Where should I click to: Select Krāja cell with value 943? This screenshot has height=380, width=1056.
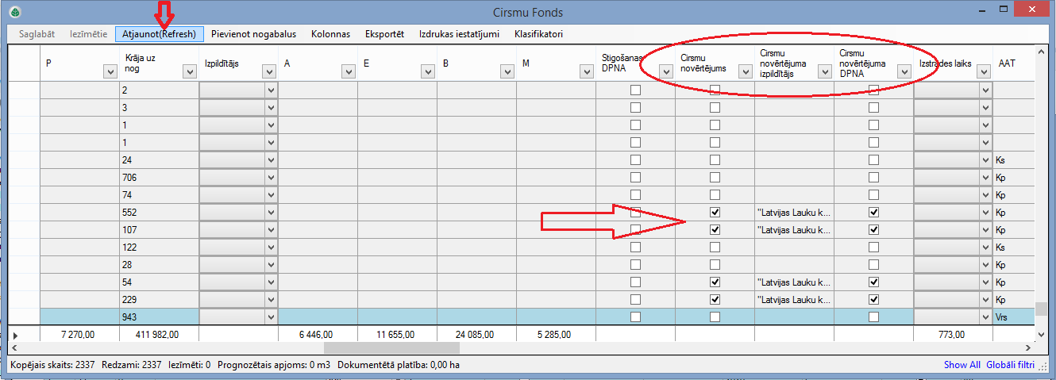coord(159,317)
